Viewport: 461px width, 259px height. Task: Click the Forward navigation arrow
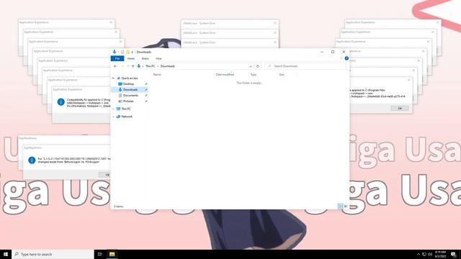pyautogui.click(x=122, y=66)
